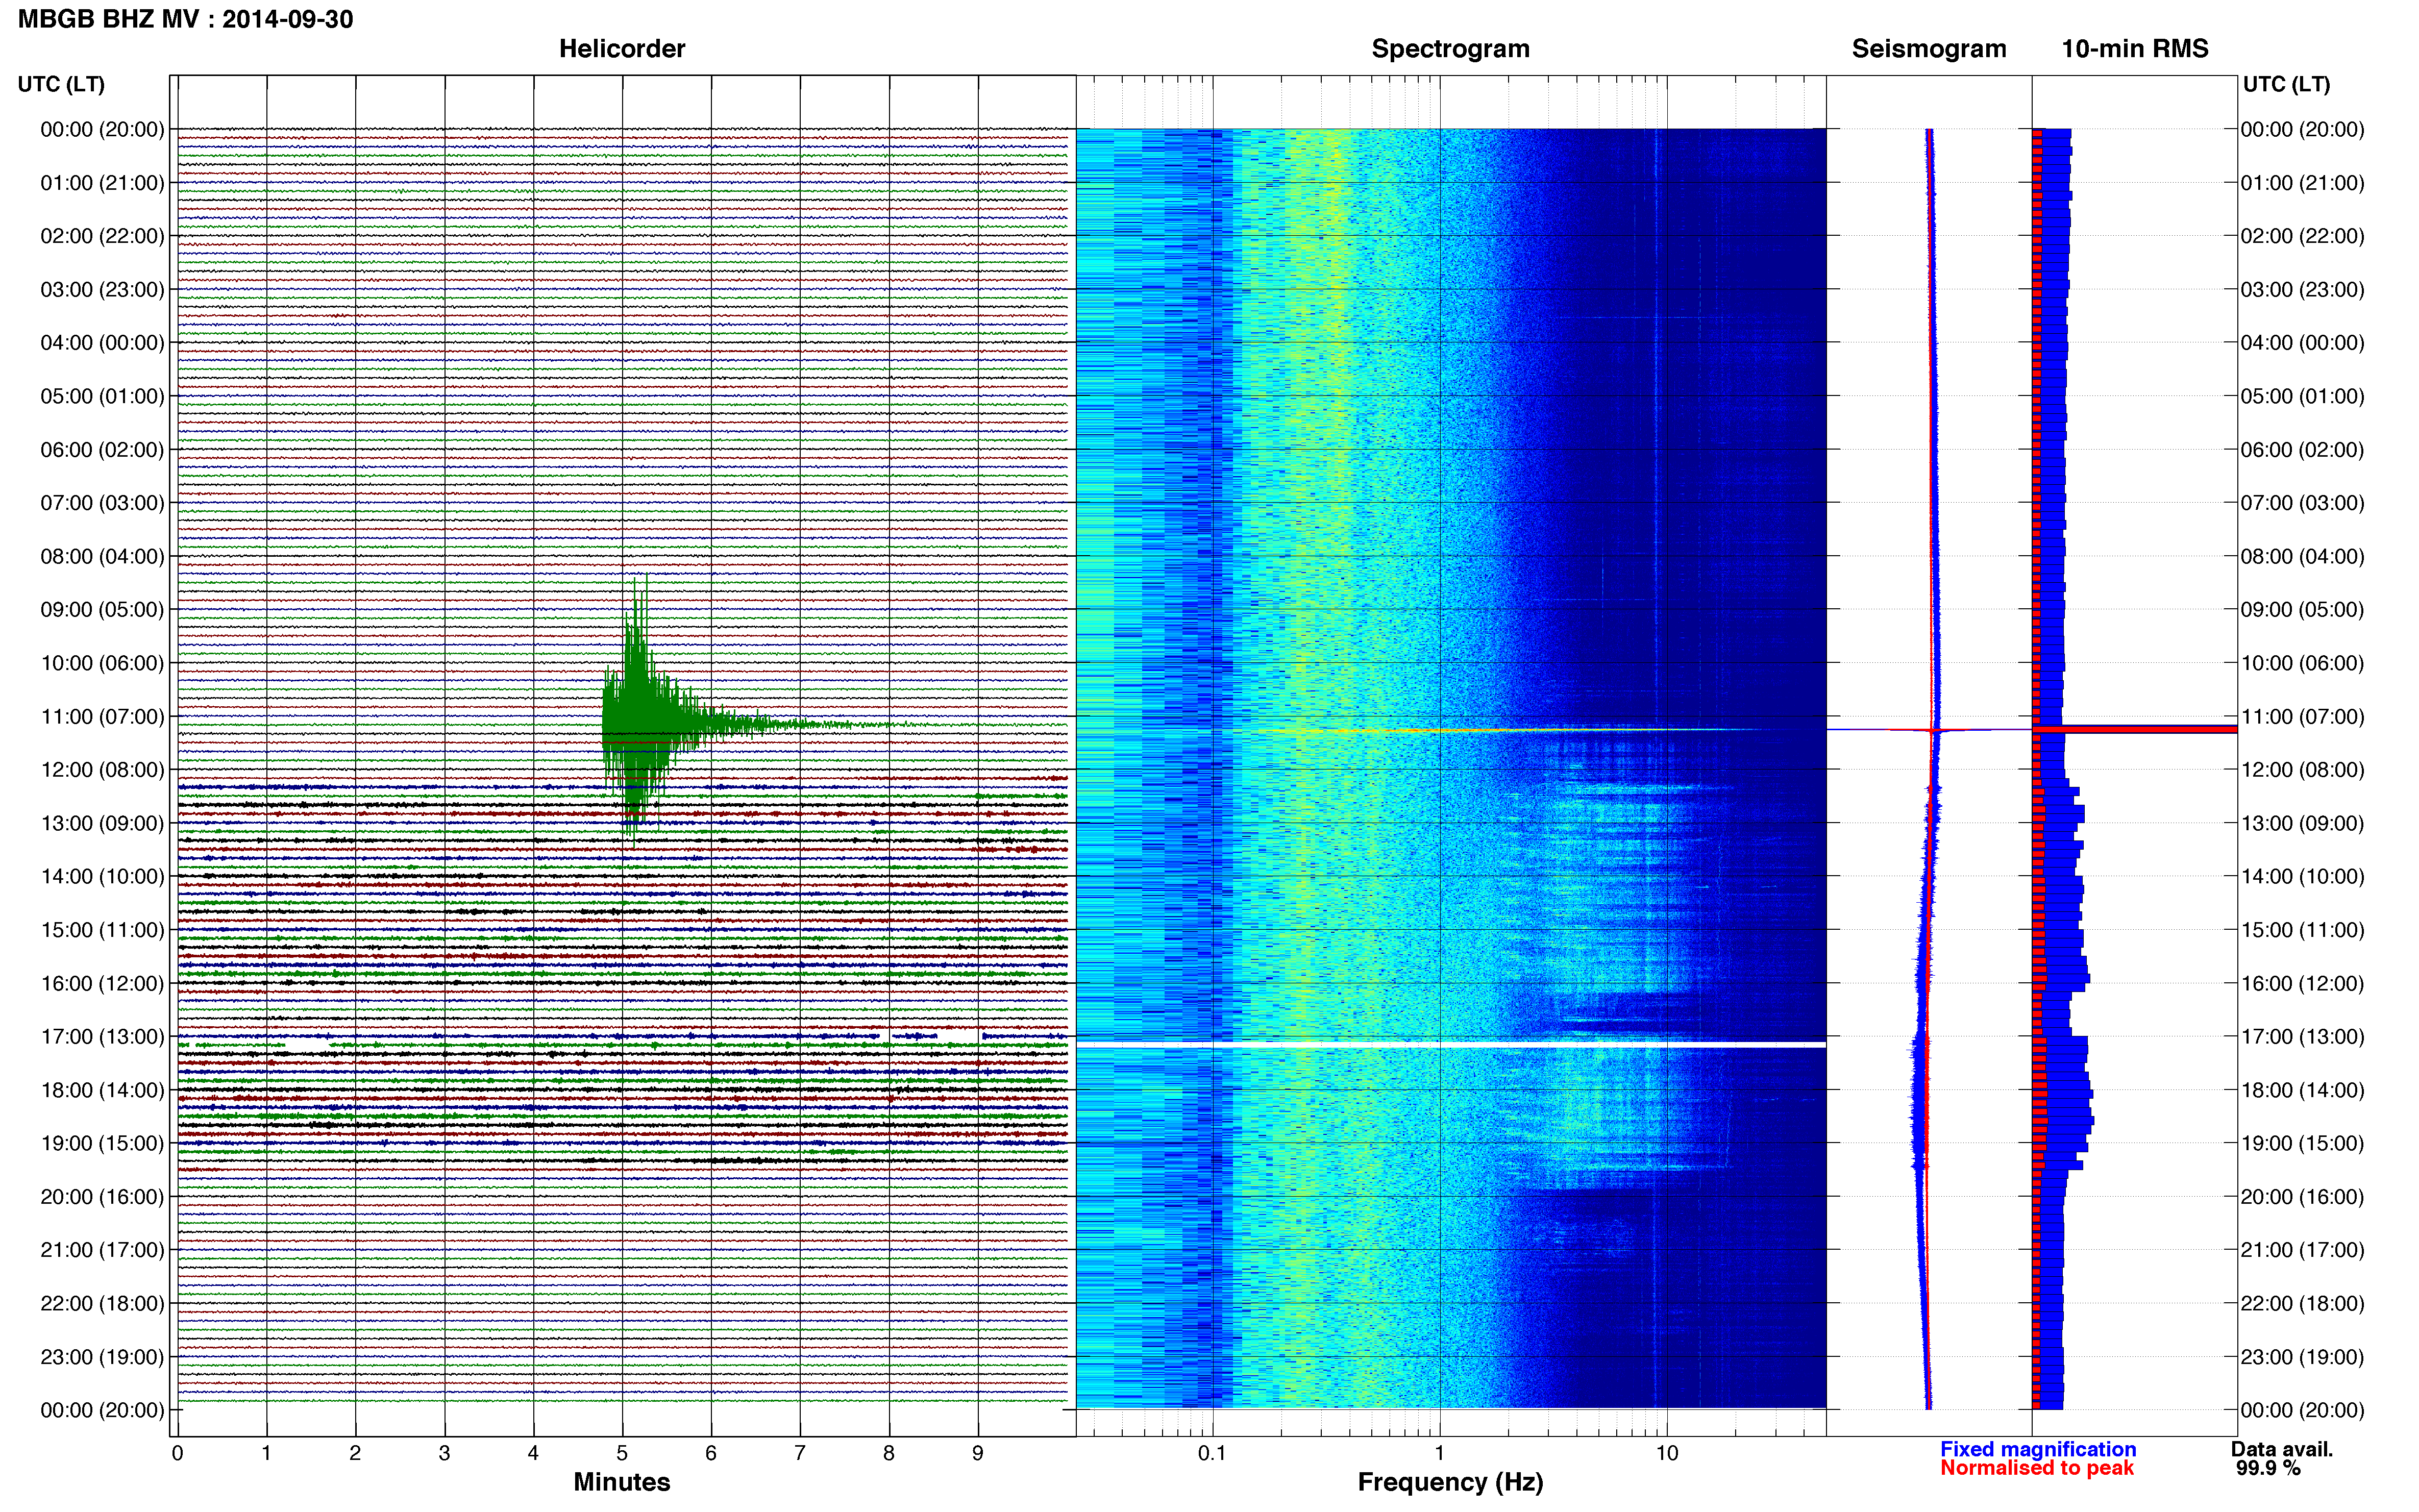Click minute tick label '5' on helicorder axis
Image resolution: width=2419 pixels, height=1512 pixels.
[622, 1453]
